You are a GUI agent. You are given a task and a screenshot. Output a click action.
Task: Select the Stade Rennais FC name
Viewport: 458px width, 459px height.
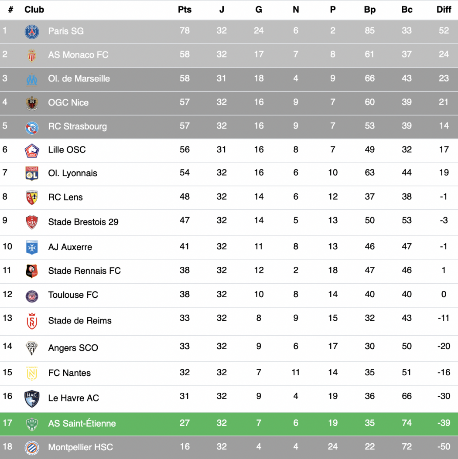point(84,271)
